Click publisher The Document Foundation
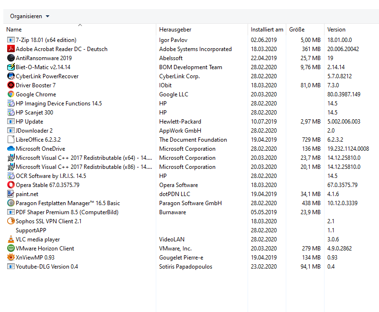 pos(193,140)
